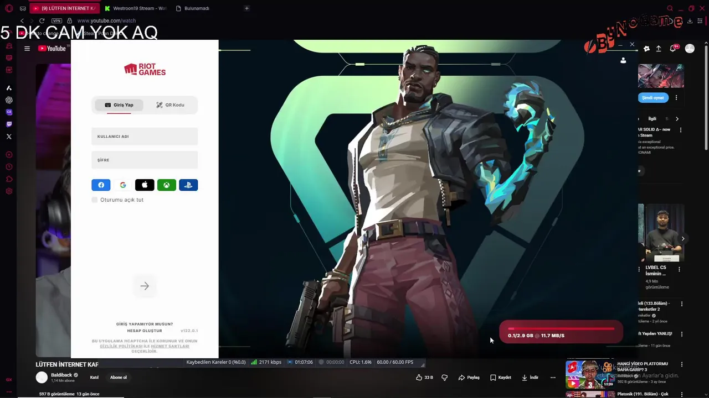Open the GİZLİLİK POLİTİKASI link
Image resolution: width=709 pixels, height=398 pixels.
tap(122, 346)
